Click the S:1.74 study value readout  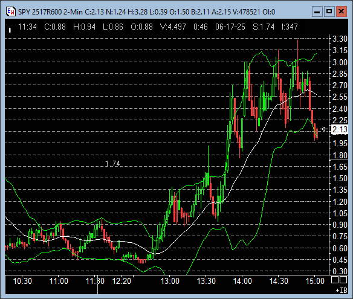264,27
